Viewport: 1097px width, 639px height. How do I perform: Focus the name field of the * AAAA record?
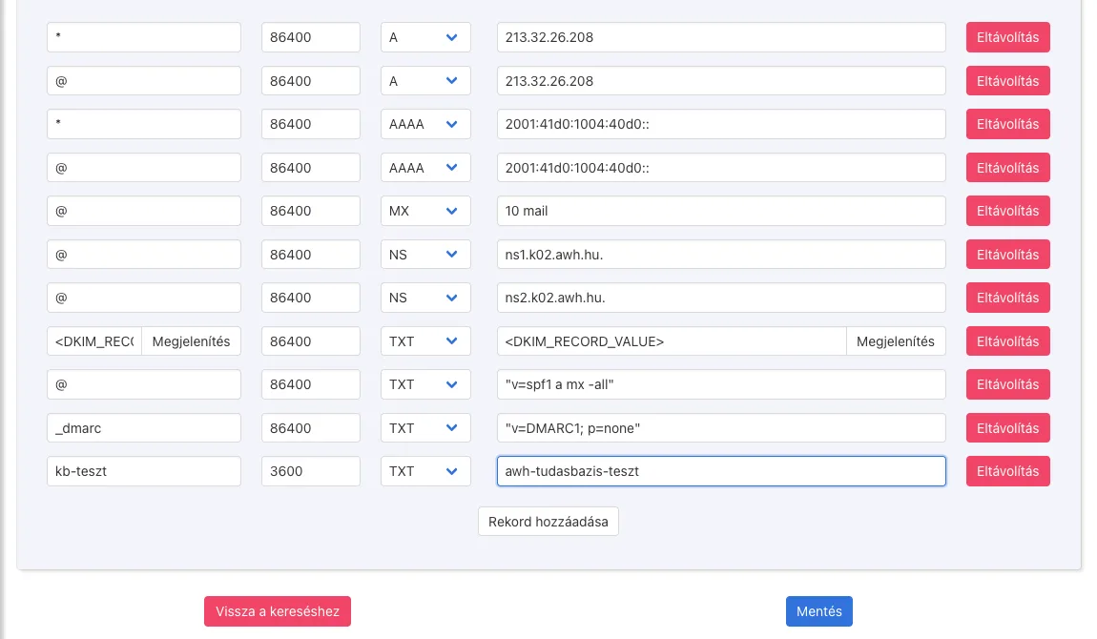pos(143,124)
